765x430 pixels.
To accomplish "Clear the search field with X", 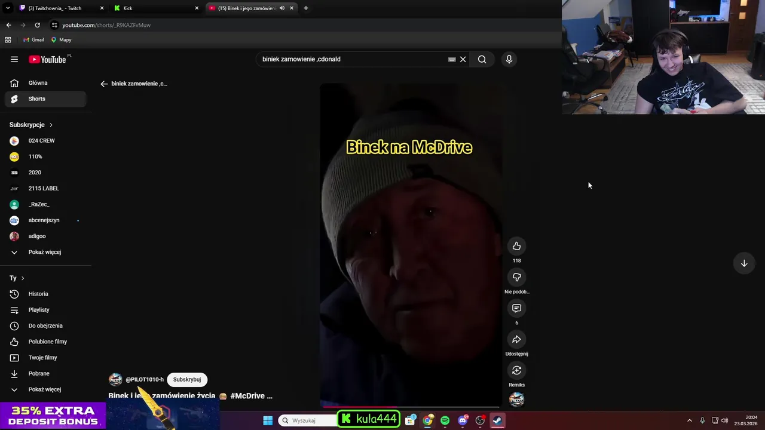I will click(463, 59).
